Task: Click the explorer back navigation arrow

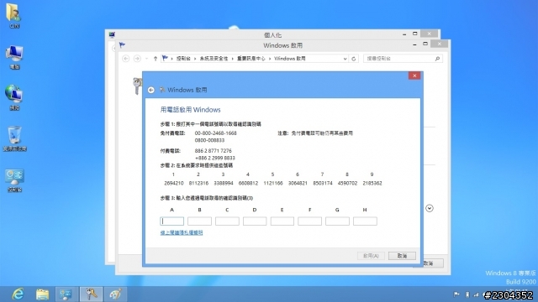Action: pos(125,59)
